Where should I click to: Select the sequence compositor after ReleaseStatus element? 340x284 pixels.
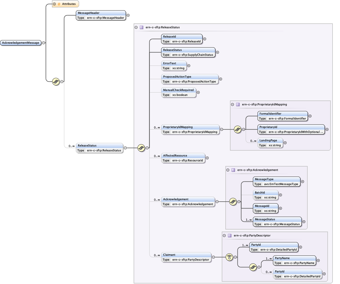[x=141, y=148]
